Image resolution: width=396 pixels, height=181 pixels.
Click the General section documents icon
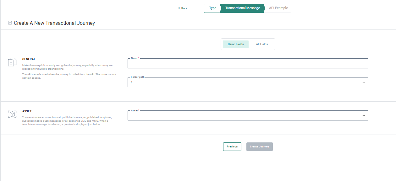click(12, 62)
